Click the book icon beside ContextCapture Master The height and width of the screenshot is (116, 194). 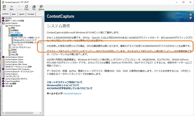tap(3, 57)
